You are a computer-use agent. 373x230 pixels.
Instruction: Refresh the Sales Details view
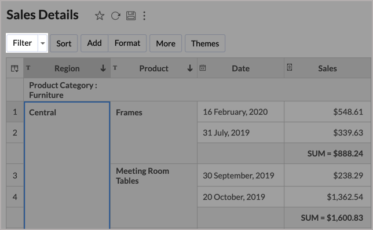coord(116,16)
